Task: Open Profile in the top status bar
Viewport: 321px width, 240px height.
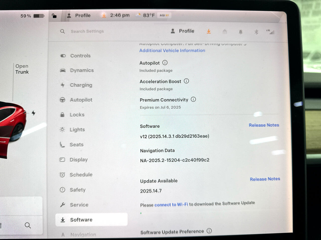Action: click(79, 15)
